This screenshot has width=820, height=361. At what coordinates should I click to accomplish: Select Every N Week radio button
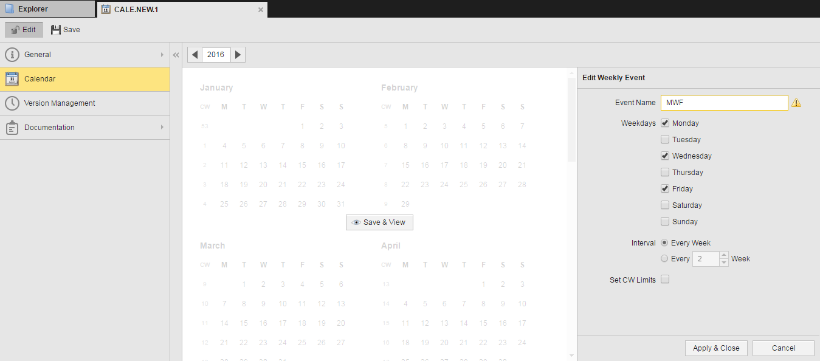(x=664, y=258)
